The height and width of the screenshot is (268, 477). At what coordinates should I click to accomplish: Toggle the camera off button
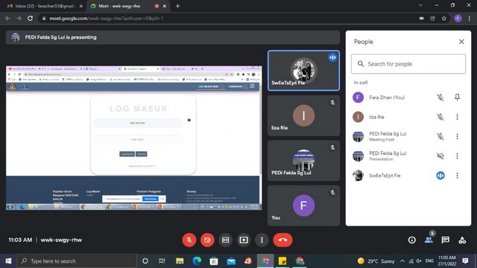(x=207, y=240)
